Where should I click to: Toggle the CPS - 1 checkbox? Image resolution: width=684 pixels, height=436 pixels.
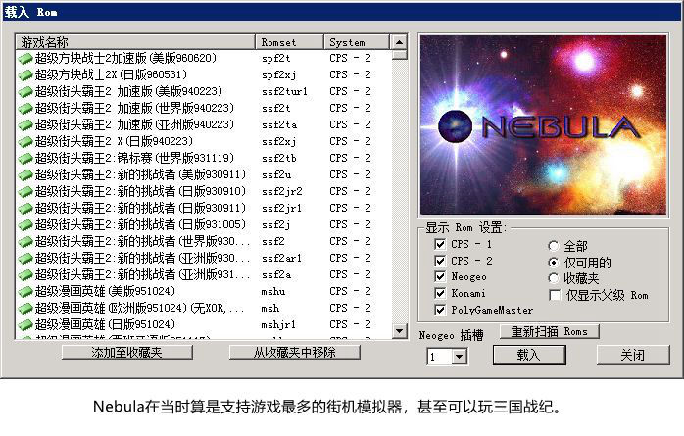point(440,244)
